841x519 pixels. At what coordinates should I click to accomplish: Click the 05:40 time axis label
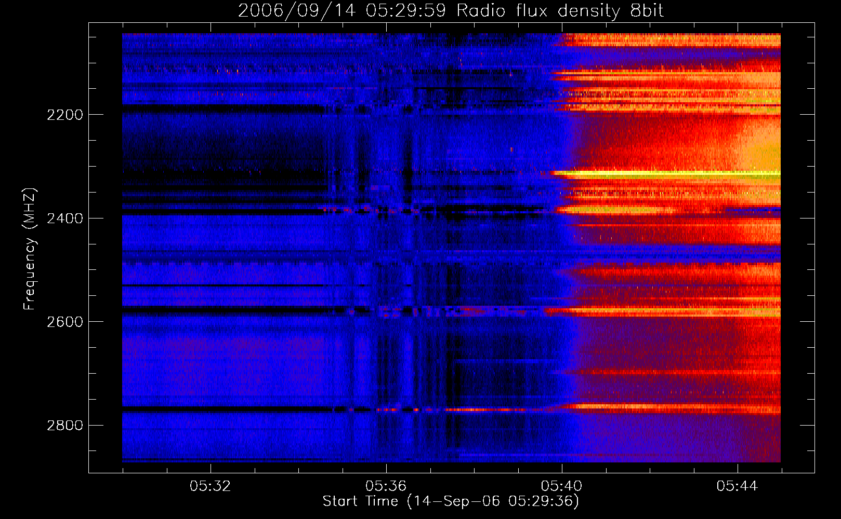click(x=561, y=486)
